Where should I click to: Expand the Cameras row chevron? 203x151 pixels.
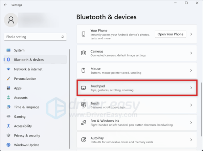[x=191, y=53]
